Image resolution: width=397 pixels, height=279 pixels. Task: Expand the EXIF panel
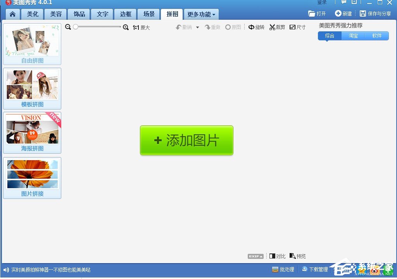tap(255, 256)
